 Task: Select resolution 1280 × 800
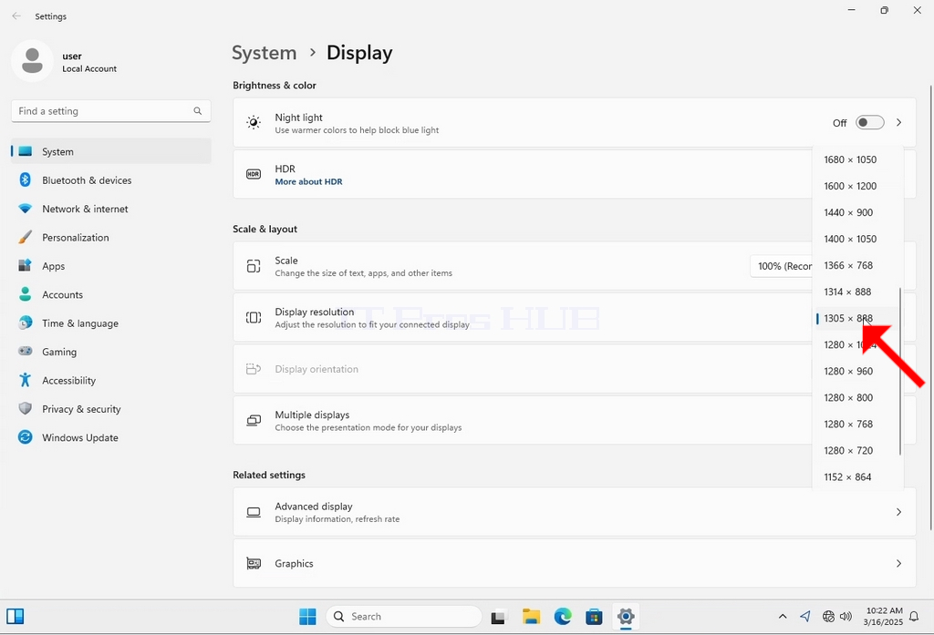click(x=857, y=397)
